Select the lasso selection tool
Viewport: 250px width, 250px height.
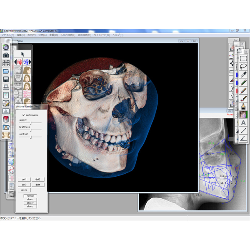(243, 67)
